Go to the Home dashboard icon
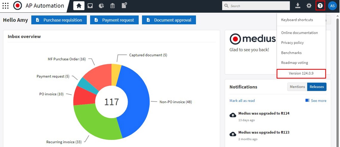Screen dimensions: 340x147 coord(79,6)
